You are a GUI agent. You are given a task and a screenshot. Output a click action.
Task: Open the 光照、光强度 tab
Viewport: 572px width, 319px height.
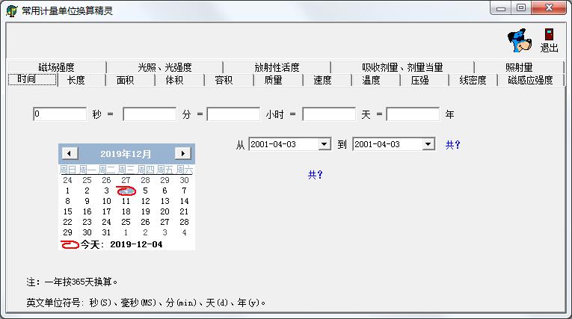click(165, 67)
